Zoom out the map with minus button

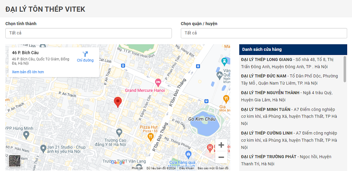(221, 157)
